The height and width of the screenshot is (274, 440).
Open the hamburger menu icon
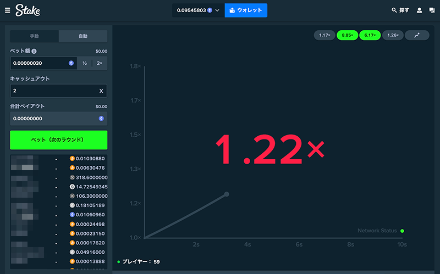tap(7, 10)
